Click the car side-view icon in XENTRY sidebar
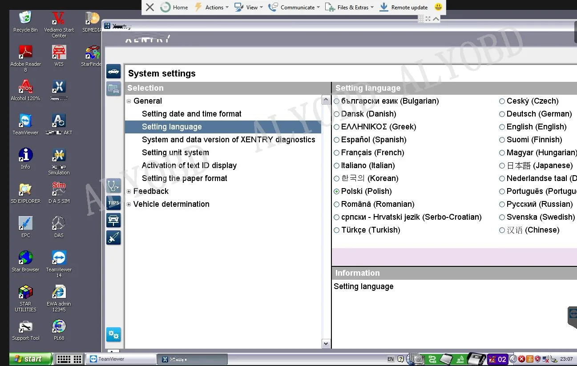Screen dimensions: 577x366 click(113, 71)
